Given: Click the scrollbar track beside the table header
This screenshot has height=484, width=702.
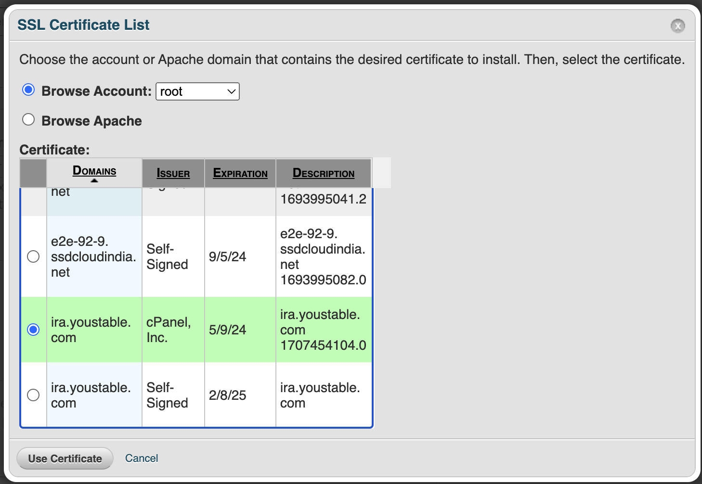Looking at the screenshot, I should [381, 172].
